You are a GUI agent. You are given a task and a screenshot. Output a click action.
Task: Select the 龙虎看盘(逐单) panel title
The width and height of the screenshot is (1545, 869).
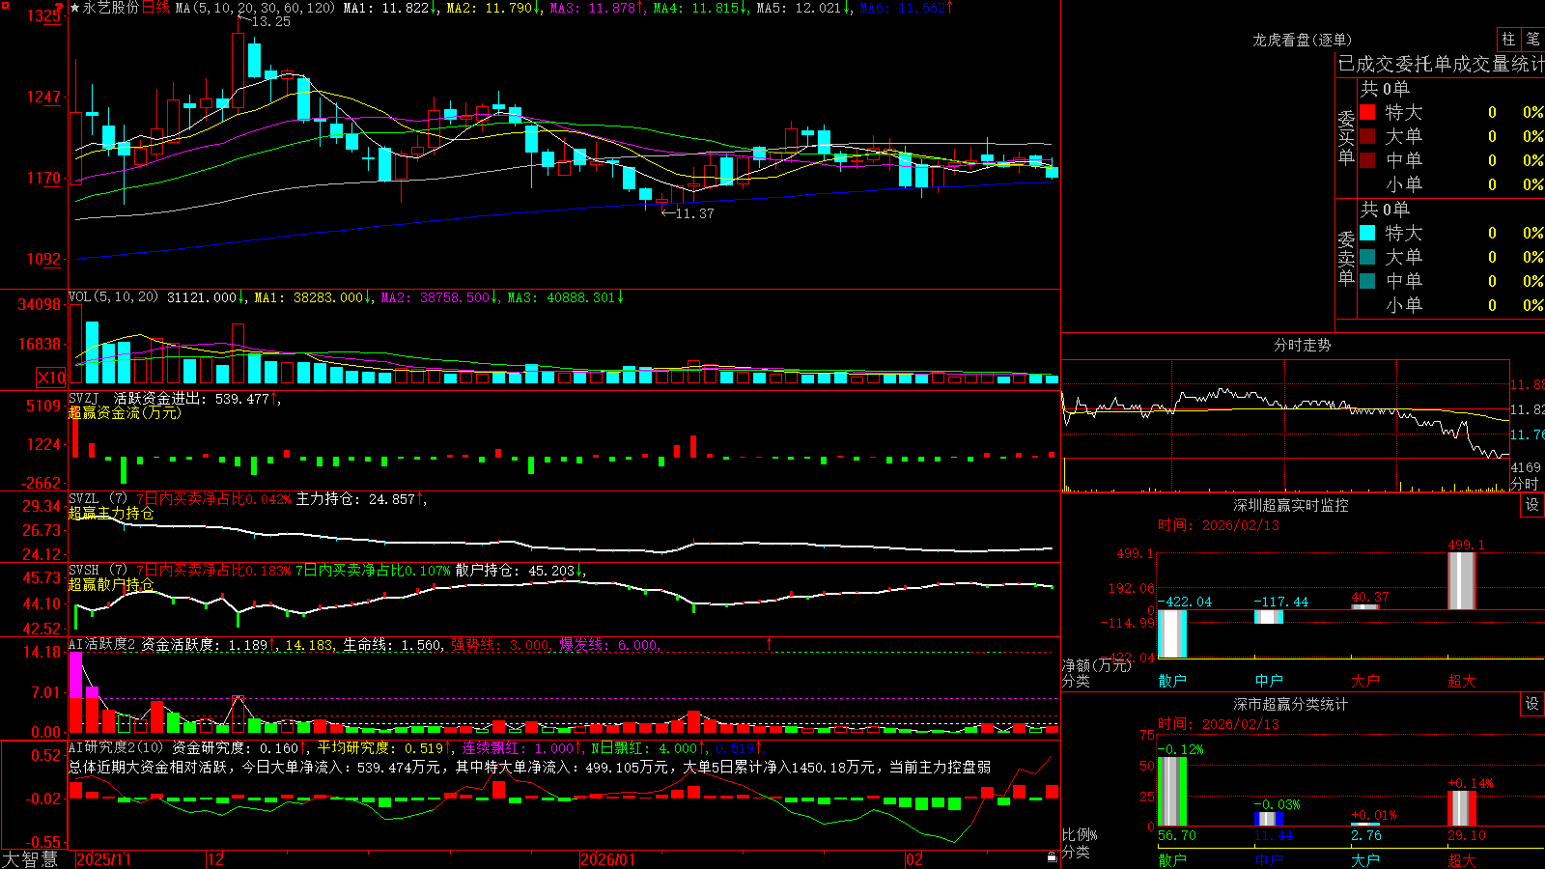[x=1302, y=40]
